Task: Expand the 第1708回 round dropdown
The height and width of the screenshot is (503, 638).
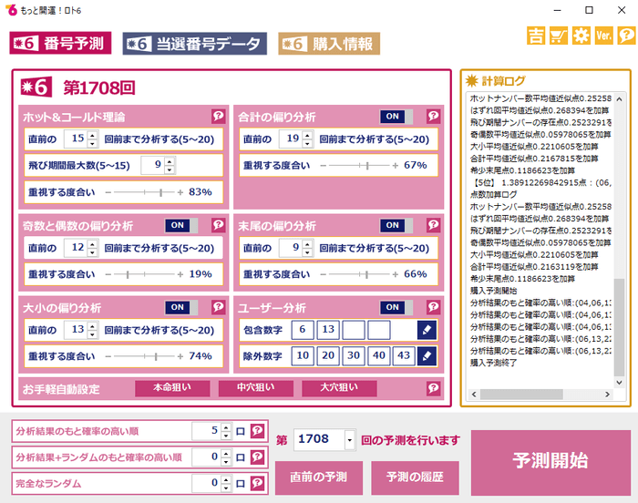Action: click(x=349, y=440)
